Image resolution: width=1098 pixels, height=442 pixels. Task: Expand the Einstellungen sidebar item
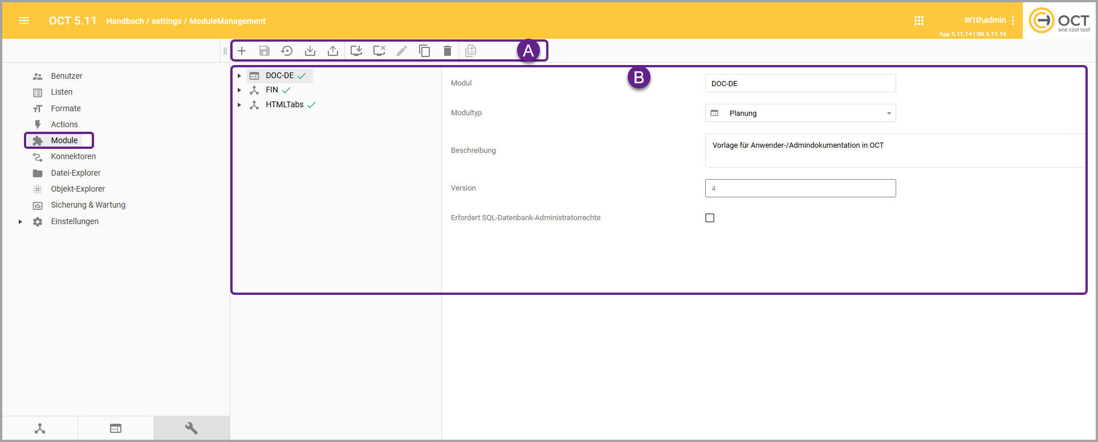click(x=21, y=222)
